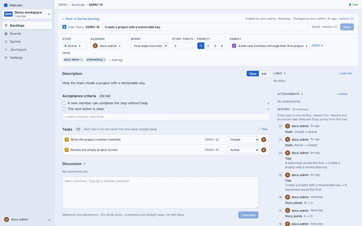Delete criterion 'The next action is clear'

pos(268,109)
